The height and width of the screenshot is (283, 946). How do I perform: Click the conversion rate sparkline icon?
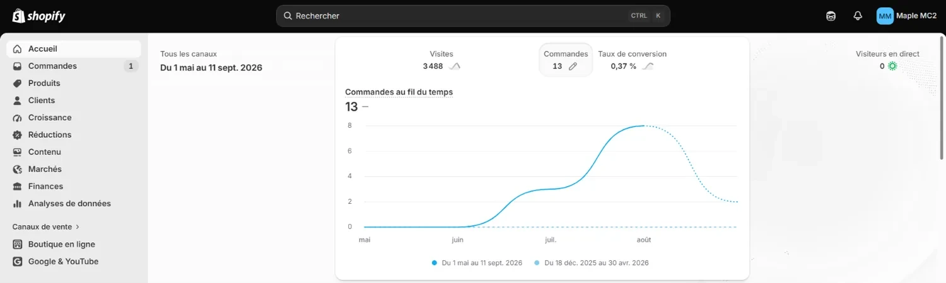[x=648, y=66]
